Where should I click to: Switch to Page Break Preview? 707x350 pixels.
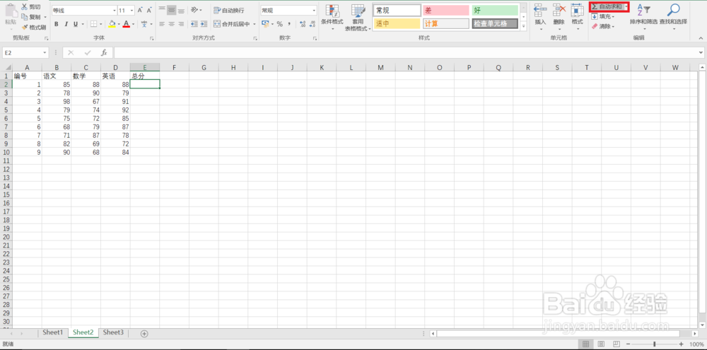pyautogui.click(x=616, y=344)
